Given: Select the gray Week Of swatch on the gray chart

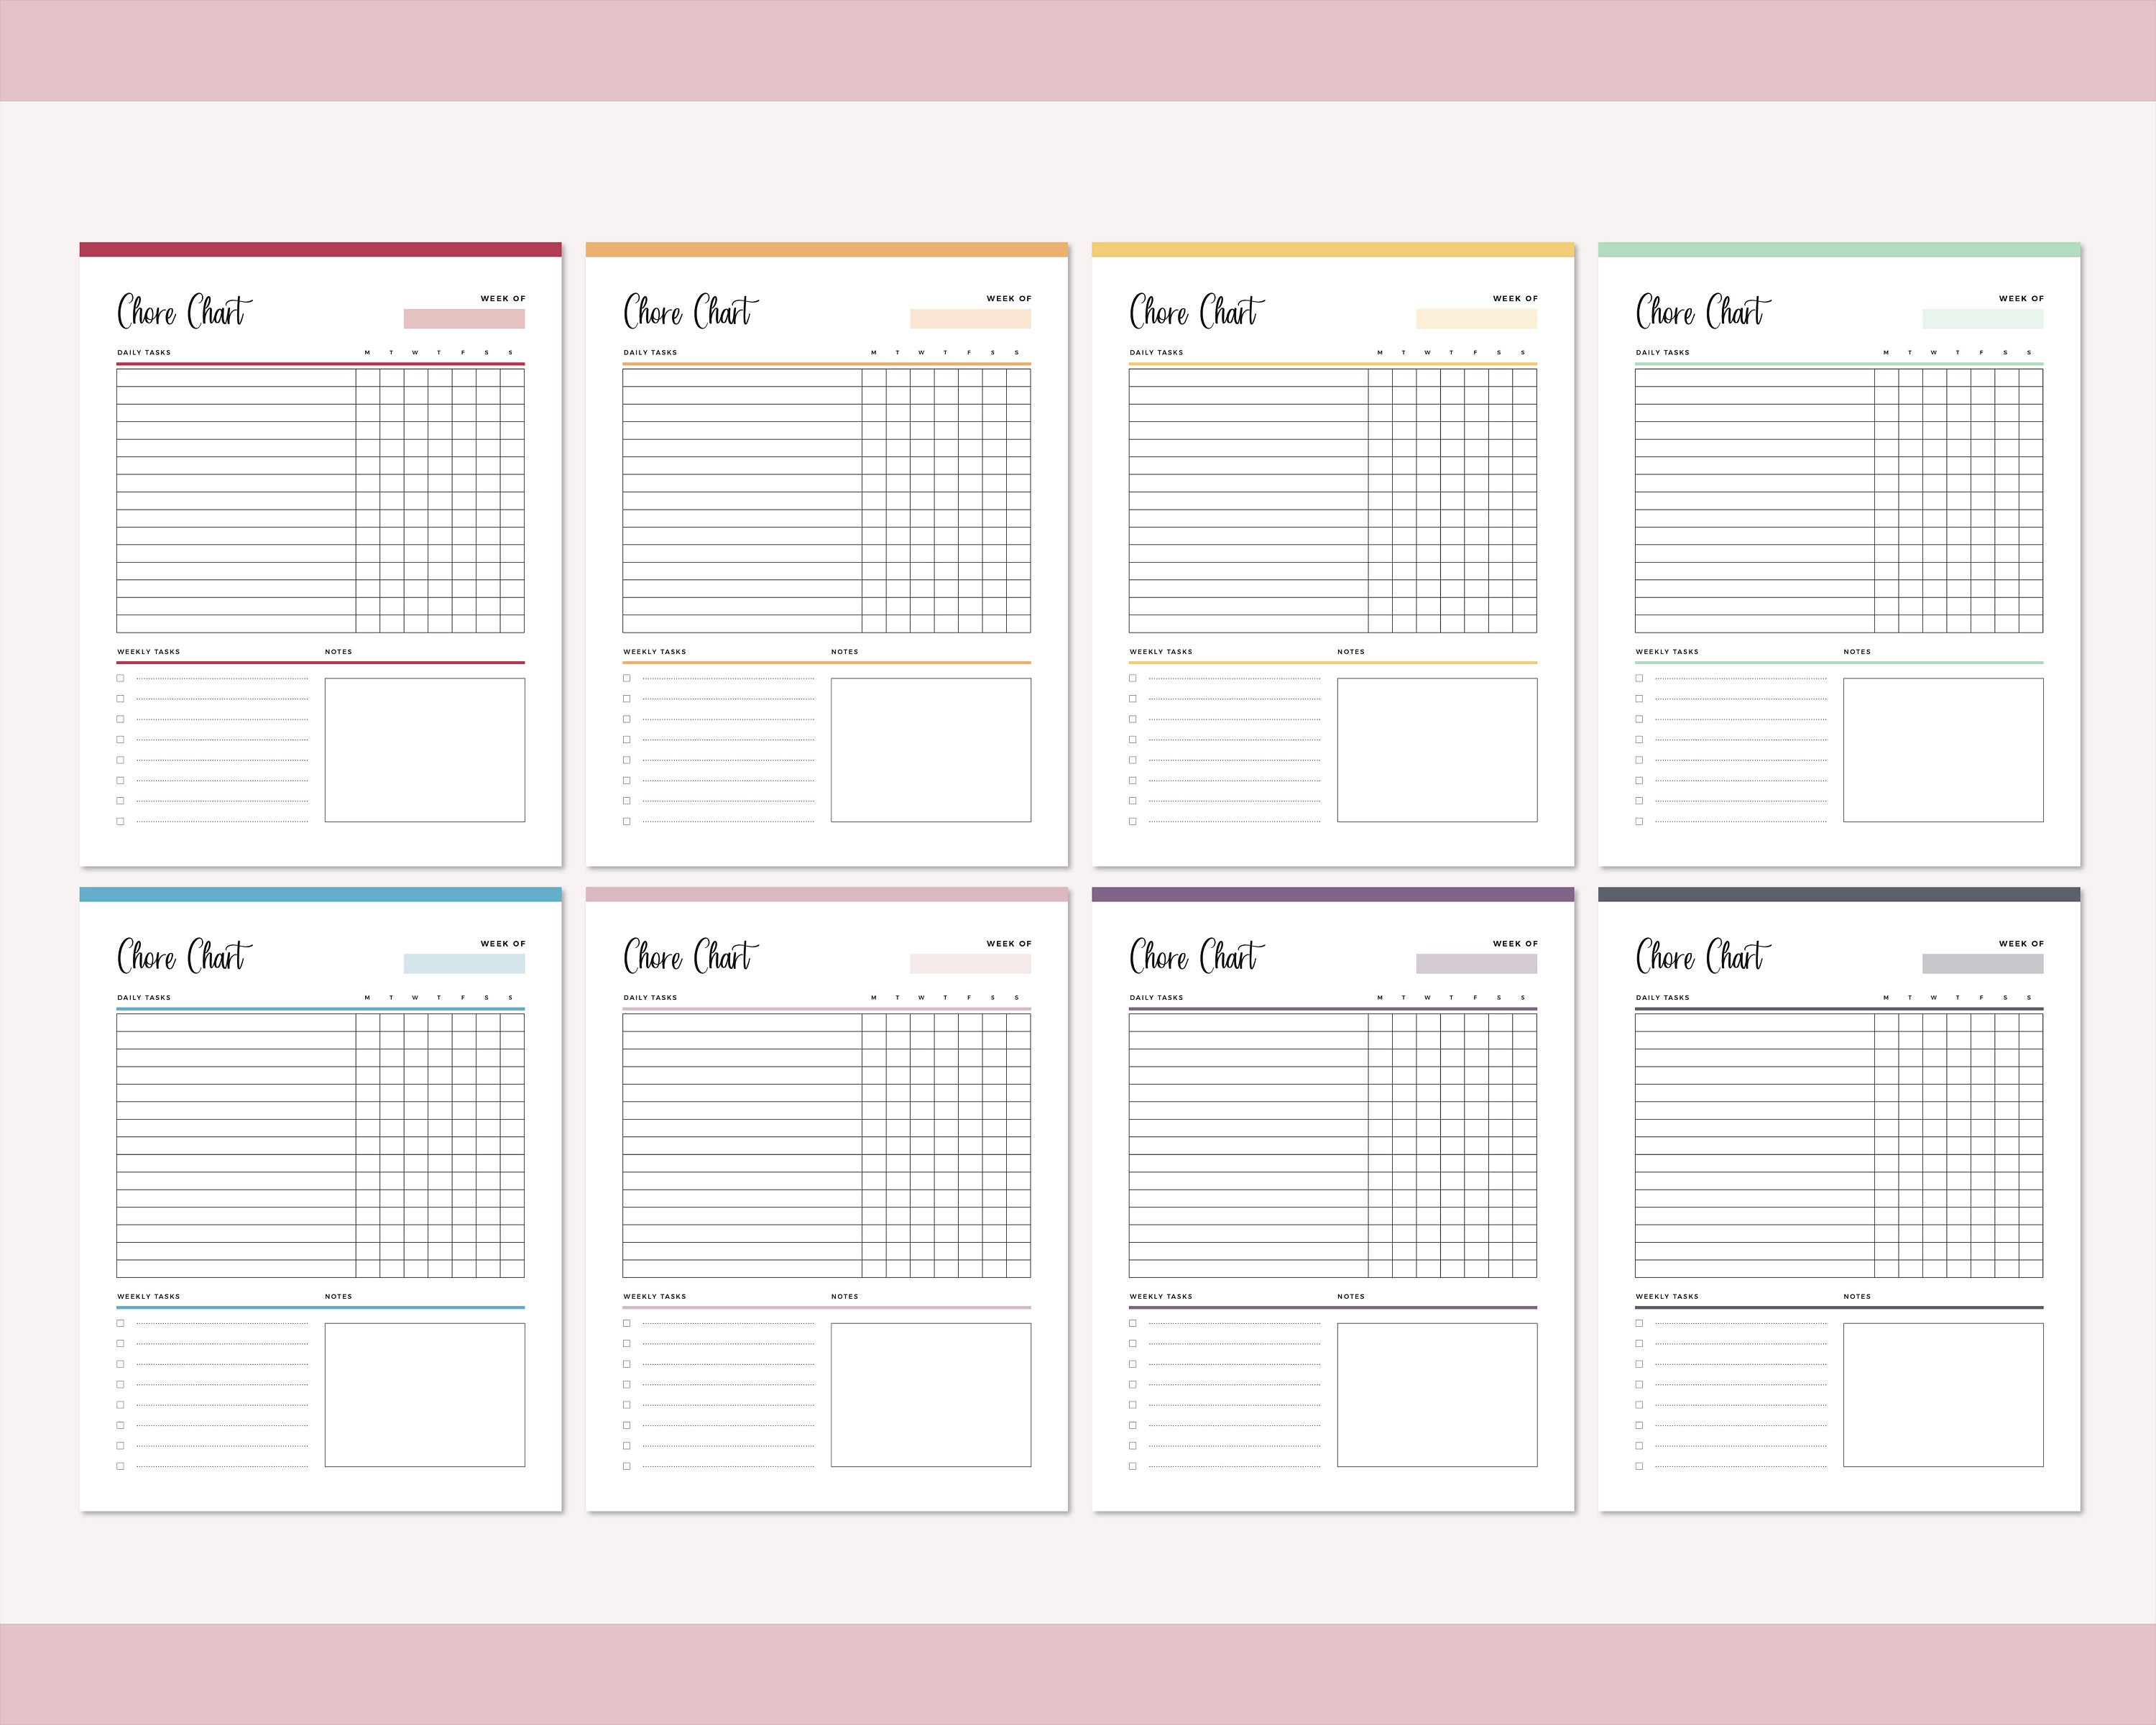Looking at the screenshot, I should [1982, 964].
